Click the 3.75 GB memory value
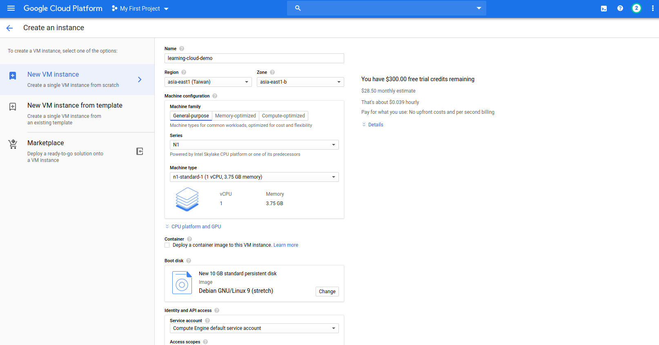 (x=274, y=203)
